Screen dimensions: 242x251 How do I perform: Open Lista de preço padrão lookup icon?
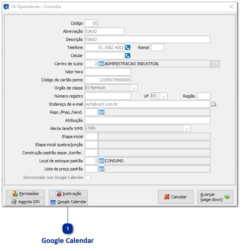tap(101, 169)
